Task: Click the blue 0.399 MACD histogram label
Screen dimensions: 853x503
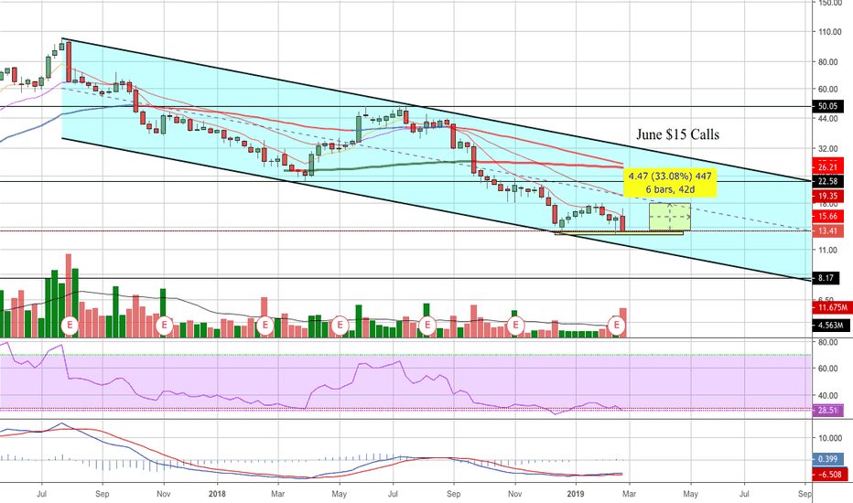Action: coord(827,459)
